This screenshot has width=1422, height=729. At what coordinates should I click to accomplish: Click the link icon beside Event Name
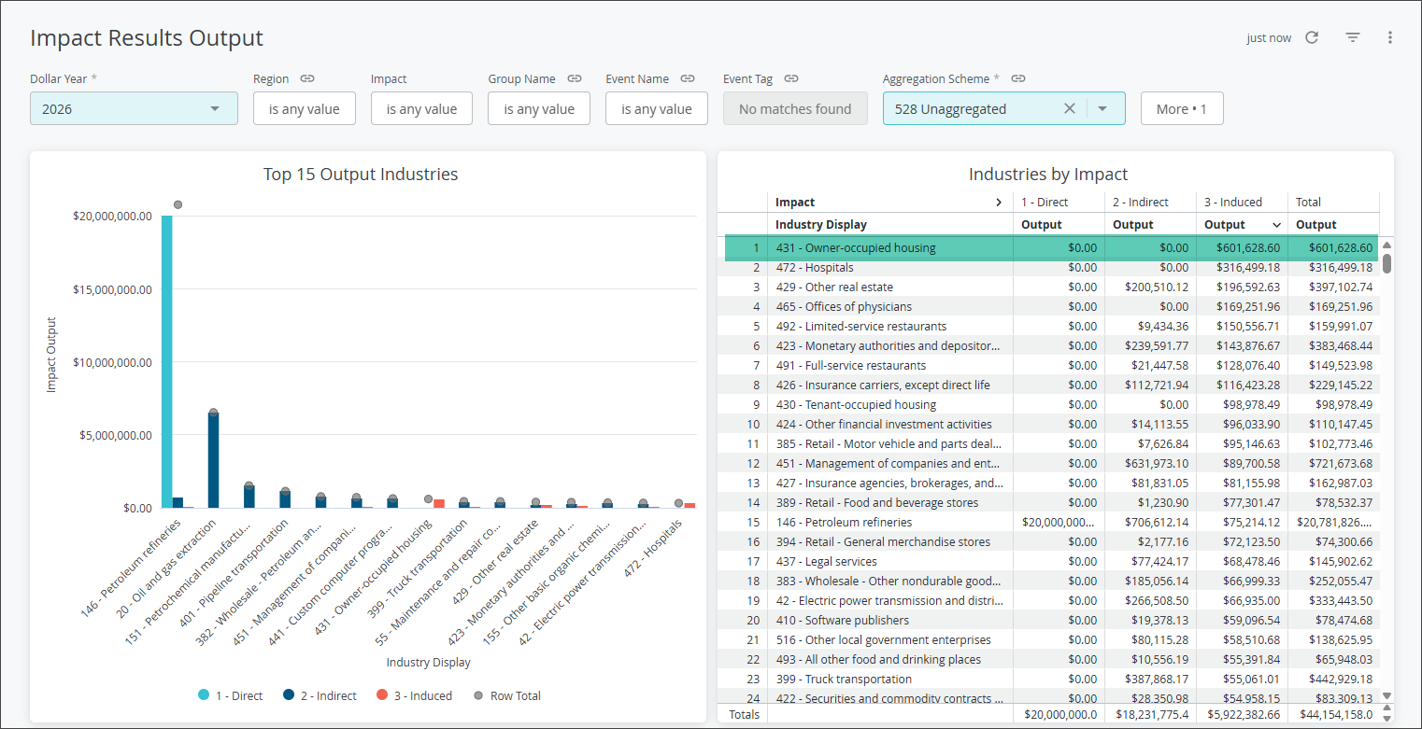click(688, 79)
